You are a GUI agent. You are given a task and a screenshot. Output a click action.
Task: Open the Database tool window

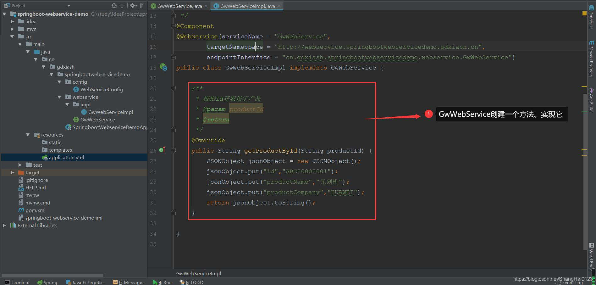[x=591, y=17]
